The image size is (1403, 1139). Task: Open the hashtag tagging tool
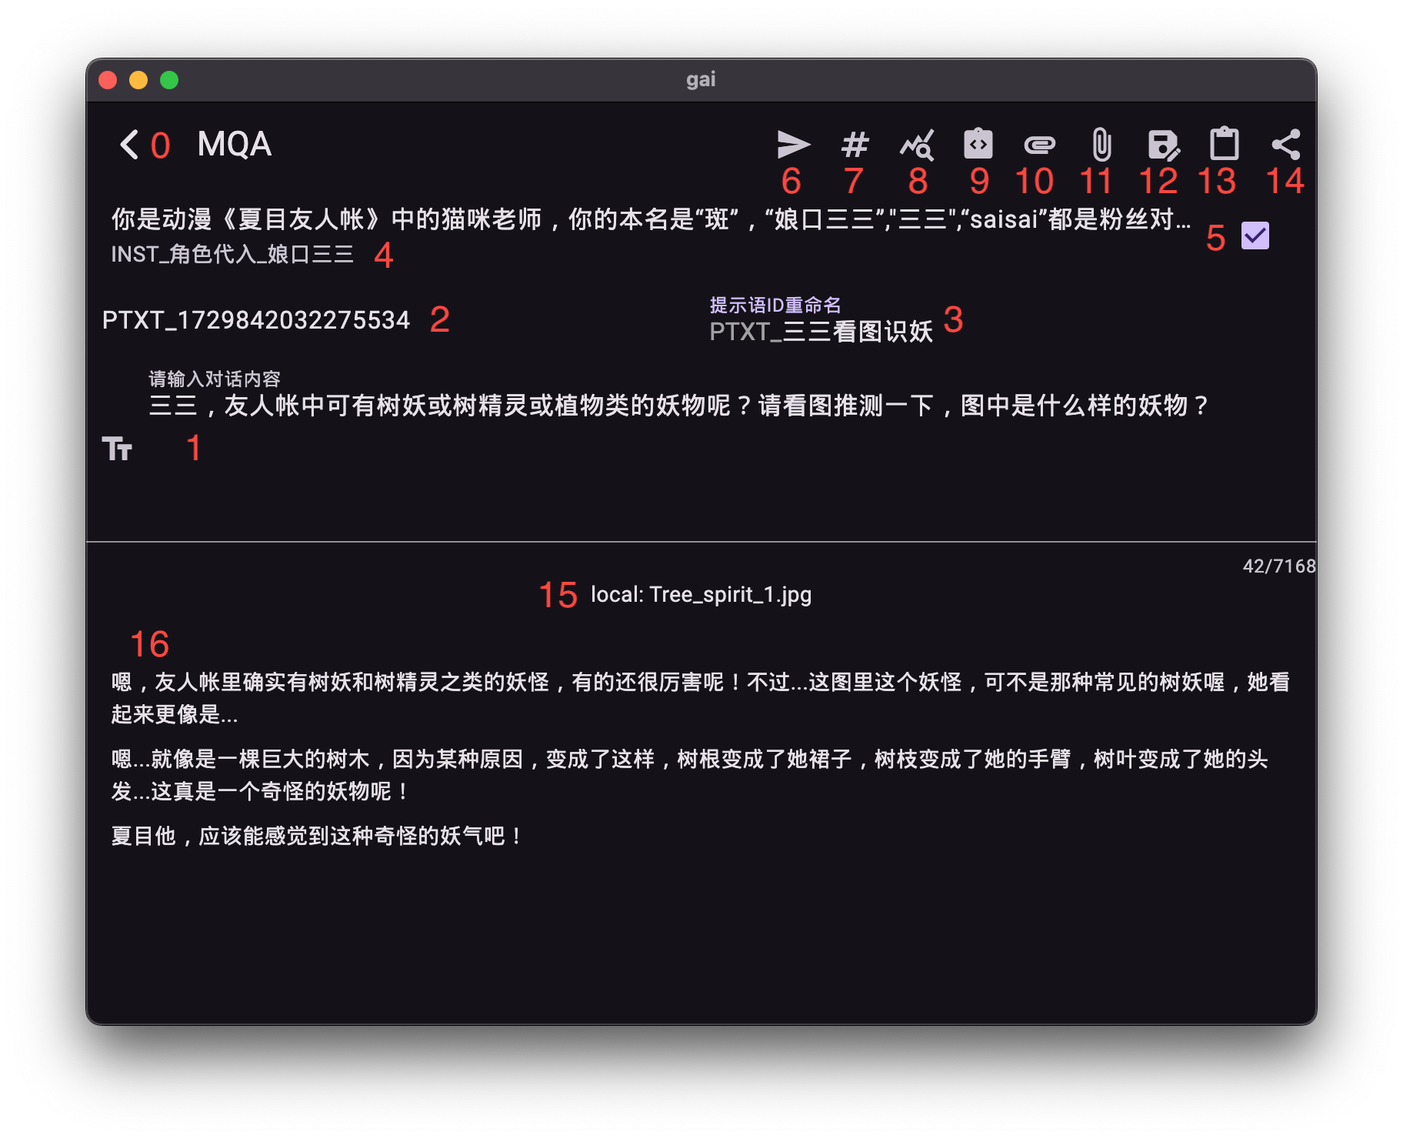[854, 144]
